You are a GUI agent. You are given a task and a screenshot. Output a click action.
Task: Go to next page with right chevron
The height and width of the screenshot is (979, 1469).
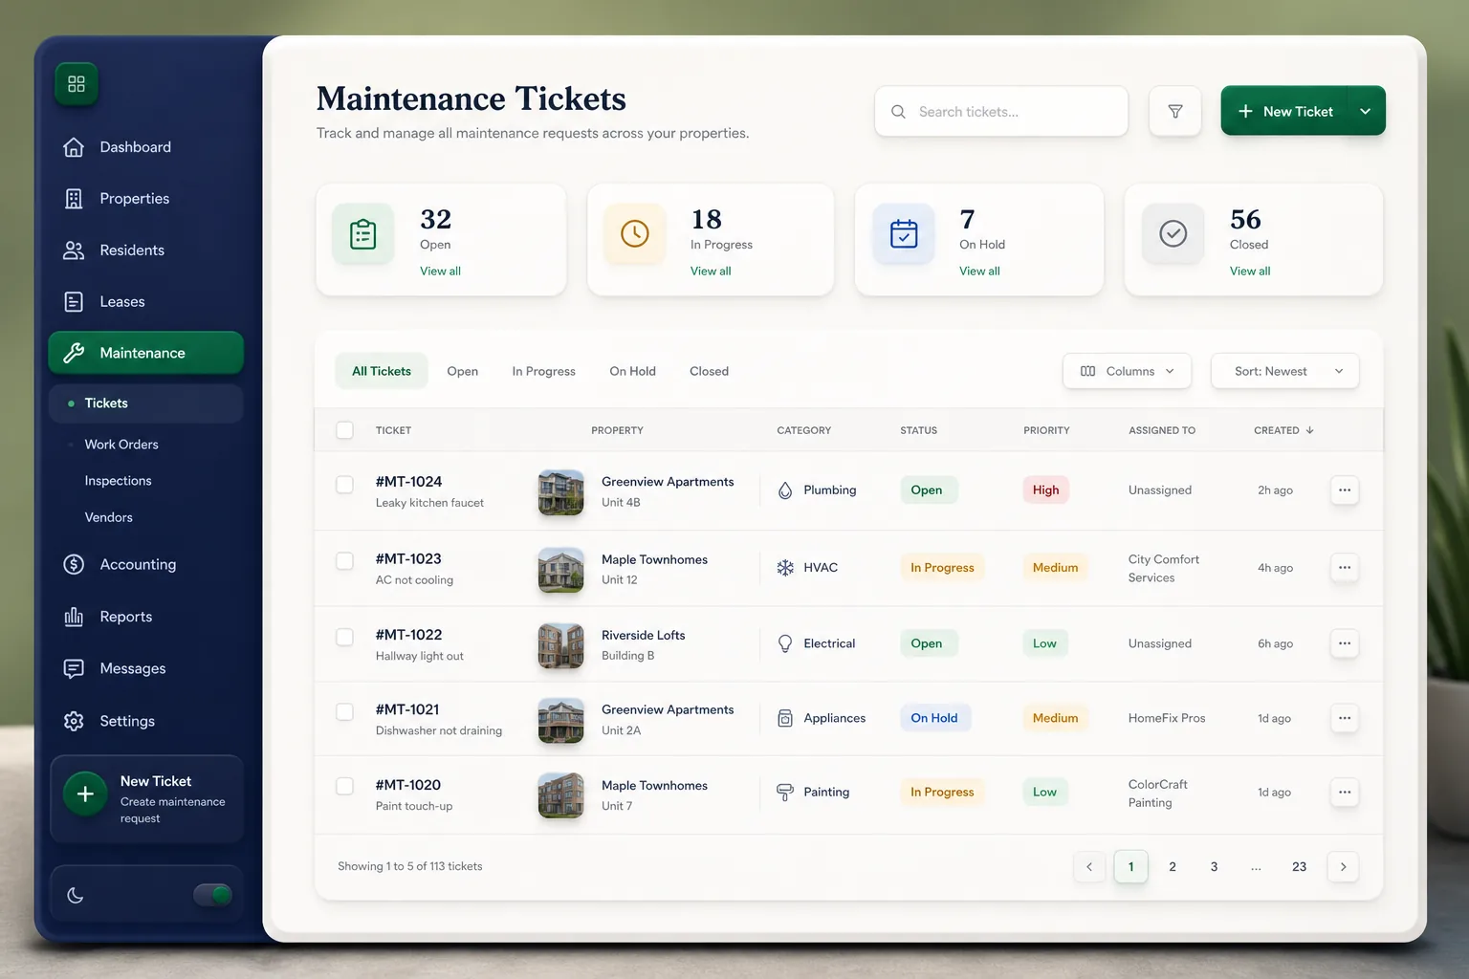click(x=1343, y=867)
